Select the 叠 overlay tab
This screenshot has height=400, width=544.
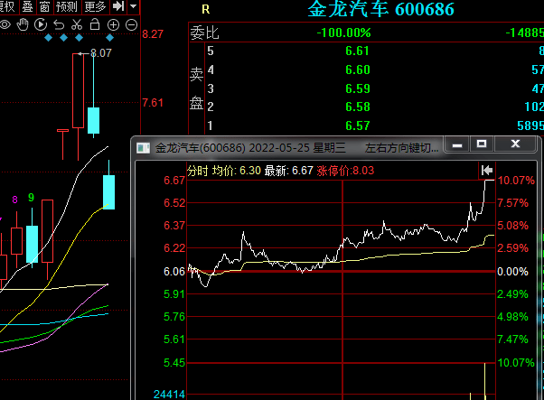[x=28, y=6]
